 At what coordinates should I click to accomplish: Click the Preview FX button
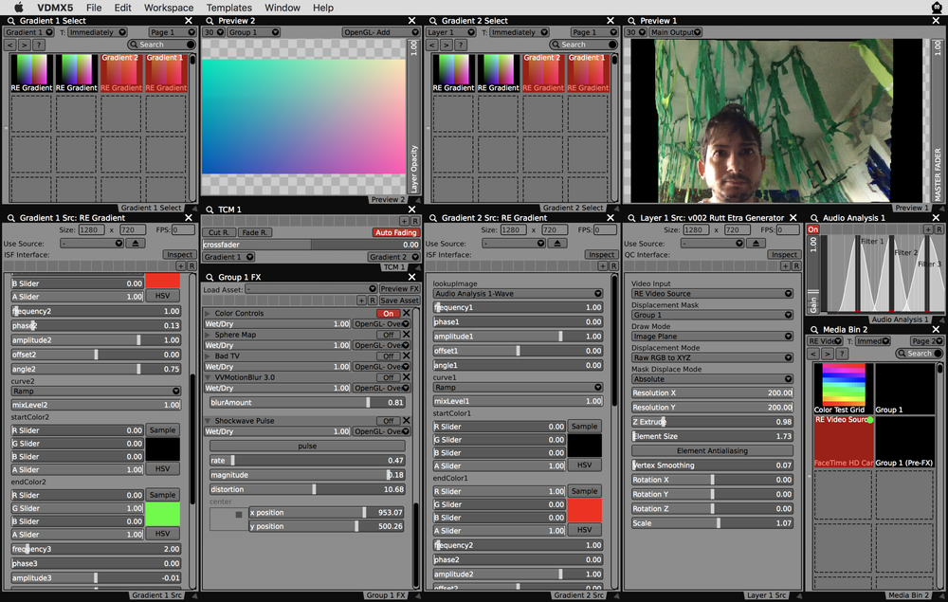coord(399,289)
